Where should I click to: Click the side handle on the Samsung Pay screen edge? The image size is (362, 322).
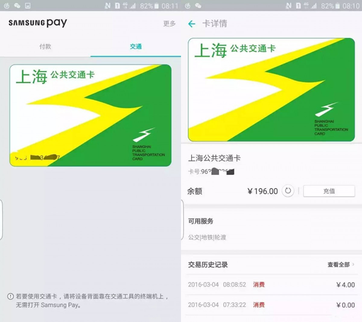pyautogui.click(x=2, y=218)
